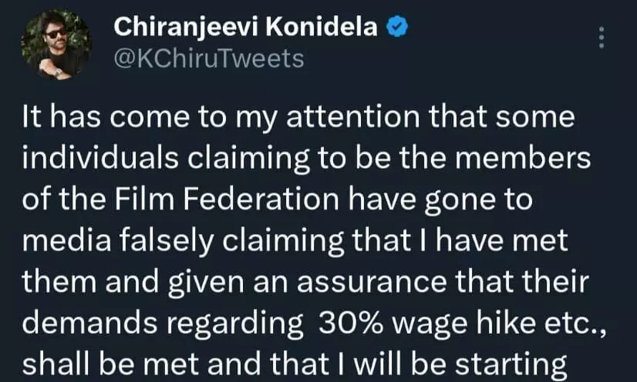637x382 pixels.
Task: Open the @KChiruTweets handle link
Action: click(x=209, y=59)
